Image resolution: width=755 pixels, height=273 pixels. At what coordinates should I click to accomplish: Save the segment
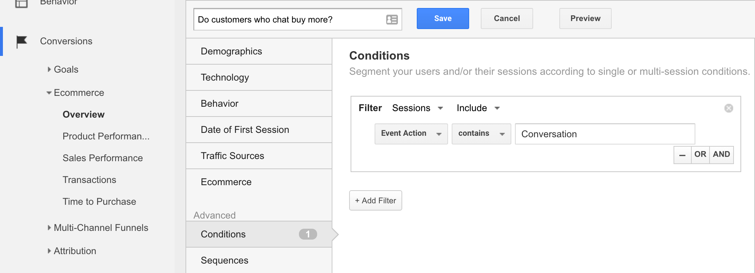pos(443,19)
